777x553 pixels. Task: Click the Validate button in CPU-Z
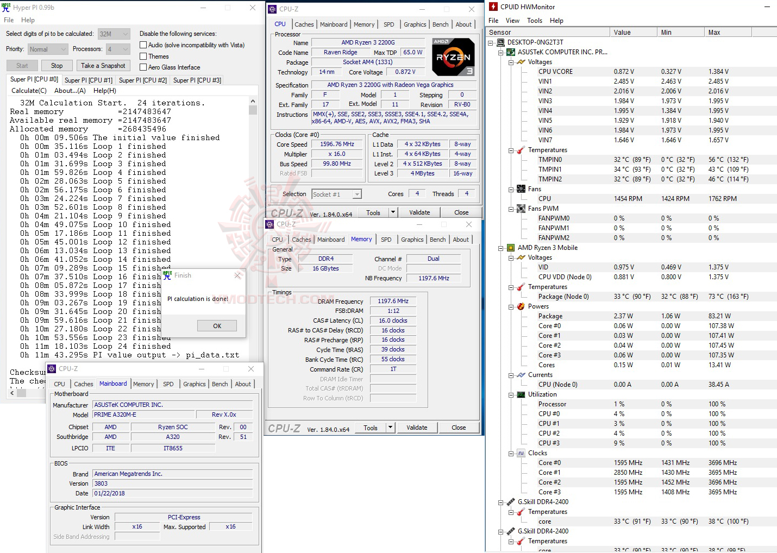(419, 212)
